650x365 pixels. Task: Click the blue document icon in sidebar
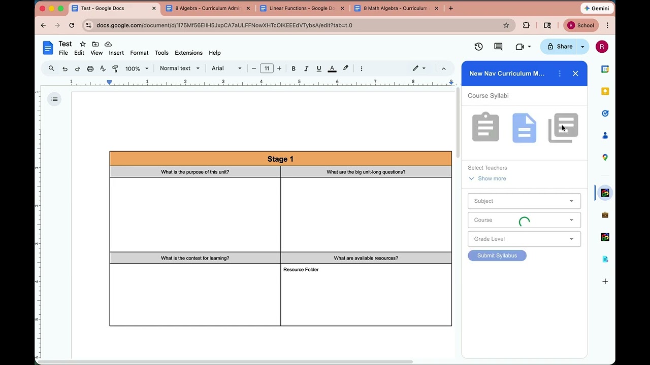(524, 128)
